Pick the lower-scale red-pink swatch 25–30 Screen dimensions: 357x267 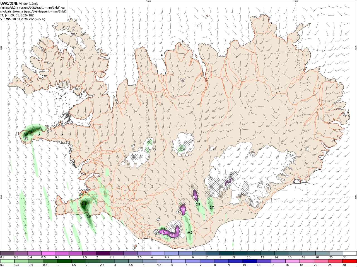pyautogui.click(x=335, y=261)
